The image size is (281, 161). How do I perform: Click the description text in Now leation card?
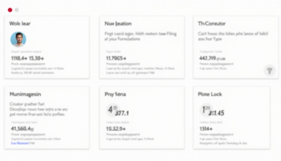pyautogui.click(x=140, y=36)
